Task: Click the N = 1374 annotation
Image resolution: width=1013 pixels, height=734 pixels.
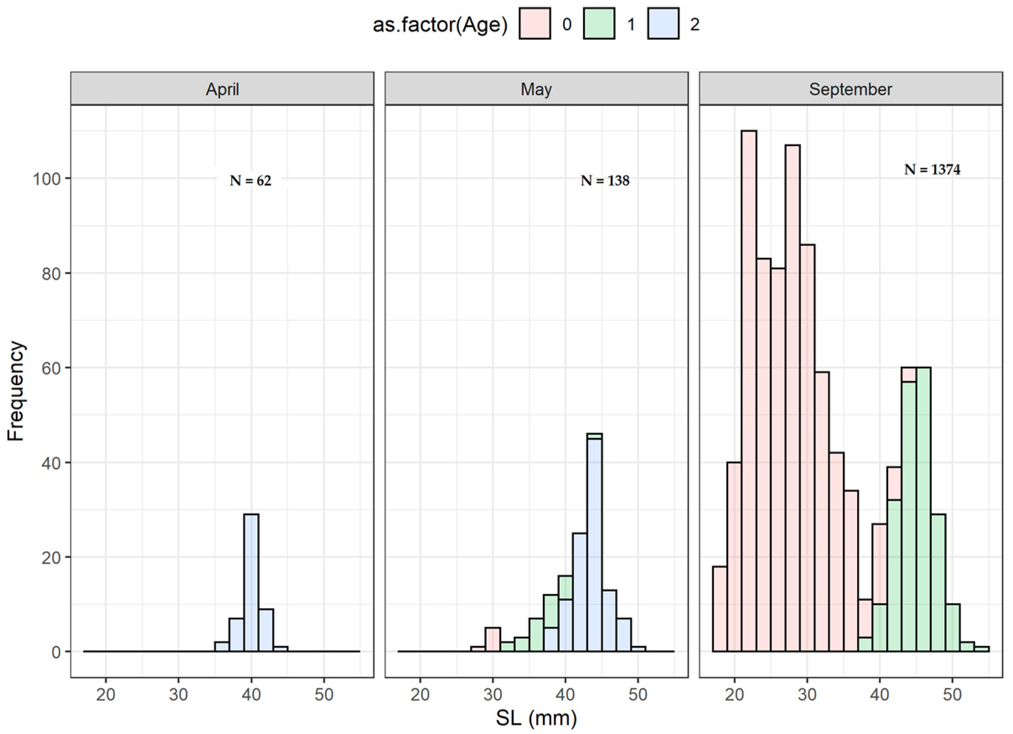Action: coord(932,169)
